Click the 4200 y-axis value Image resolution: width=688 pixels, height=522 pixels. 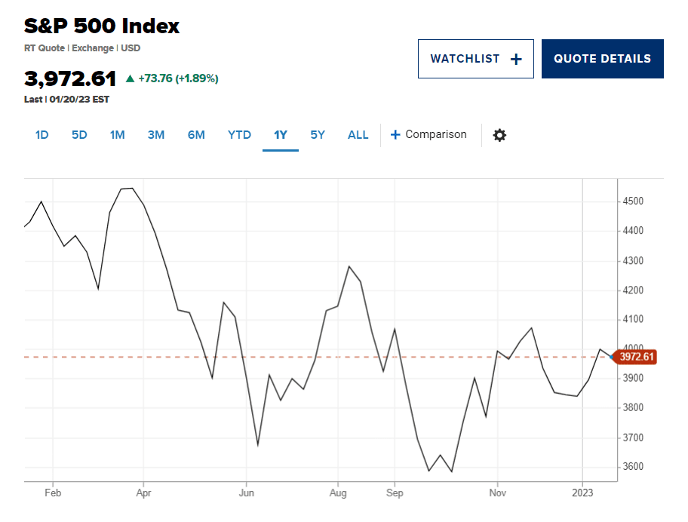[633, 290]
